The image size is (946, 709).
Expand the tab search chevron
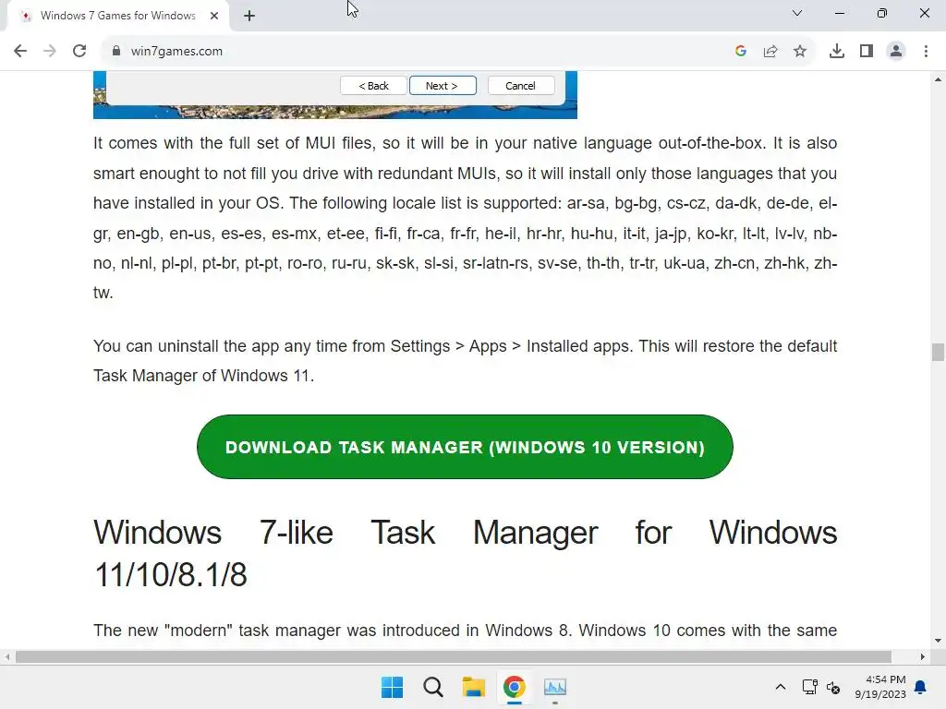pos(797,13)
